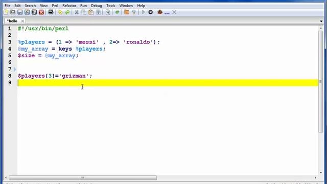Click the shebang text '#!/usr/bin/perl'
327x184 pixels.
[x=43, y=29]
